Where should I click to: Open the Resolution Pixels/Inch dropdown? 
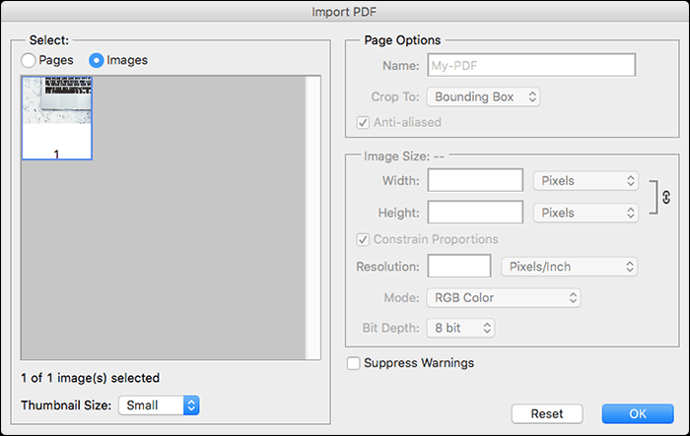(x=570, y=266)
